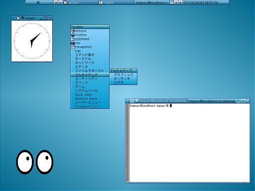
Task: Expand the ユーティリティ submenu
Action: click(x=90, y=79)
